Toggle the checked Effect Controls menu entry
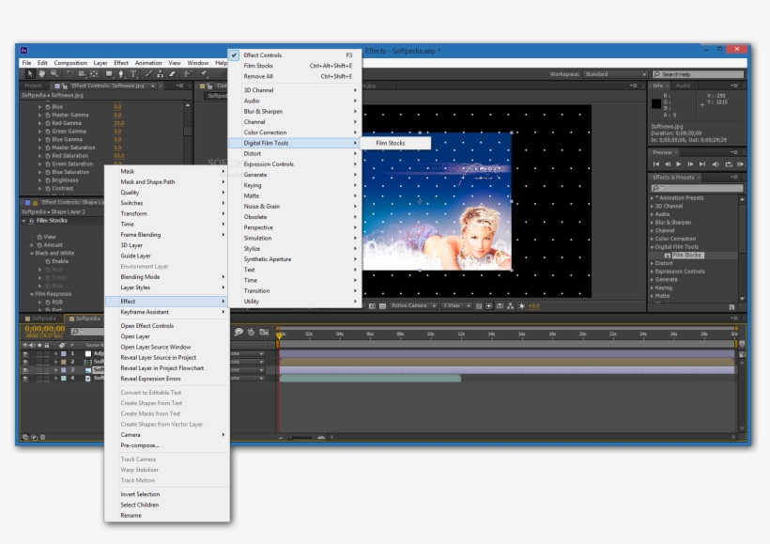770x544 pixels. coord(262,55)
